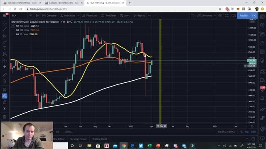The image size is (266, 149).
Task: Toggle log scale mode
Action: [x=246, y=132]
